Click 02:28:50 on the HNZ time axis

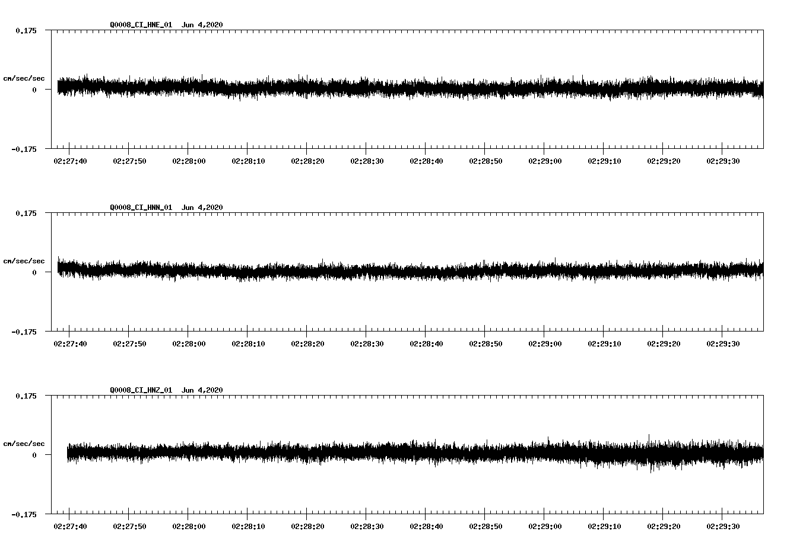[485, 526]
